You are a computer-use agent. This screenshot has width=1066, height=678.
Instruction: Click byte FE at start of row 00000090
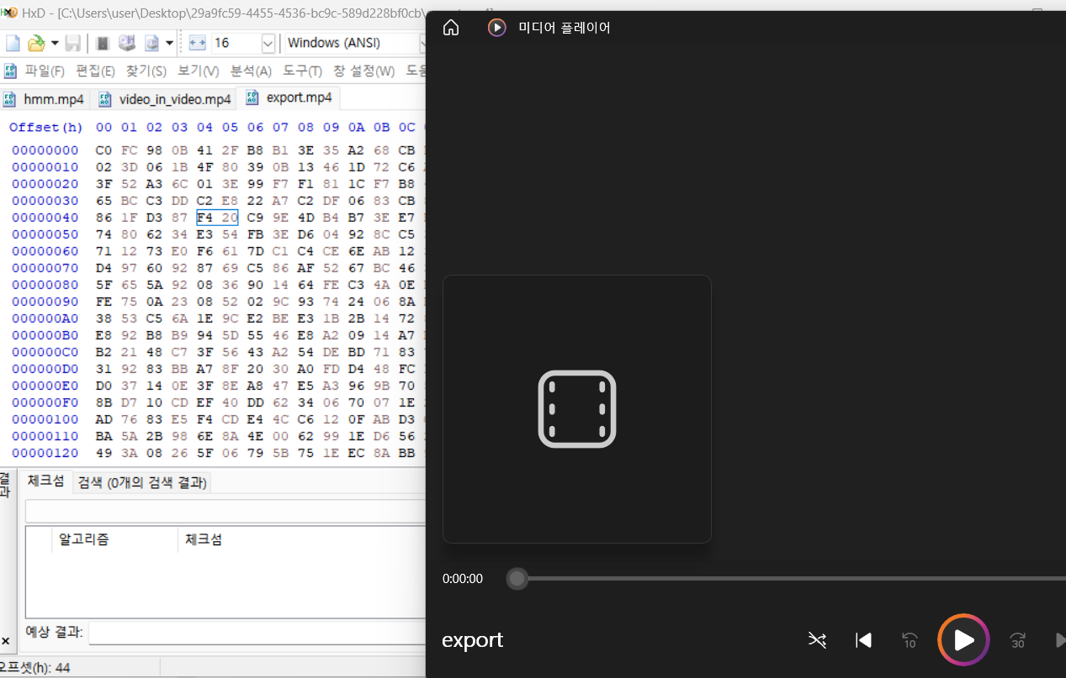pos(103,302)
